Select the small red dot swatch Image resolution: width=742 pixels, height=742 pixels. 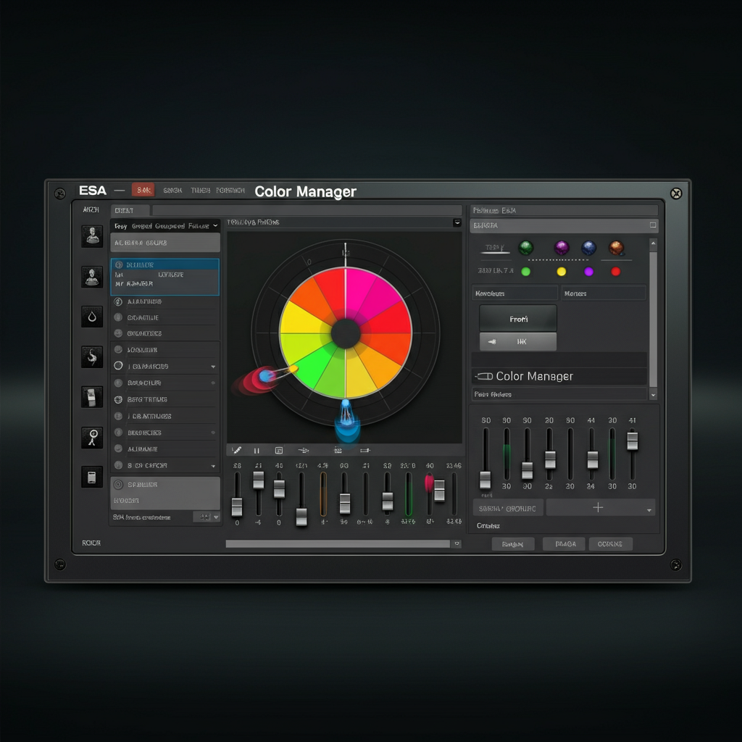(616, 272)
